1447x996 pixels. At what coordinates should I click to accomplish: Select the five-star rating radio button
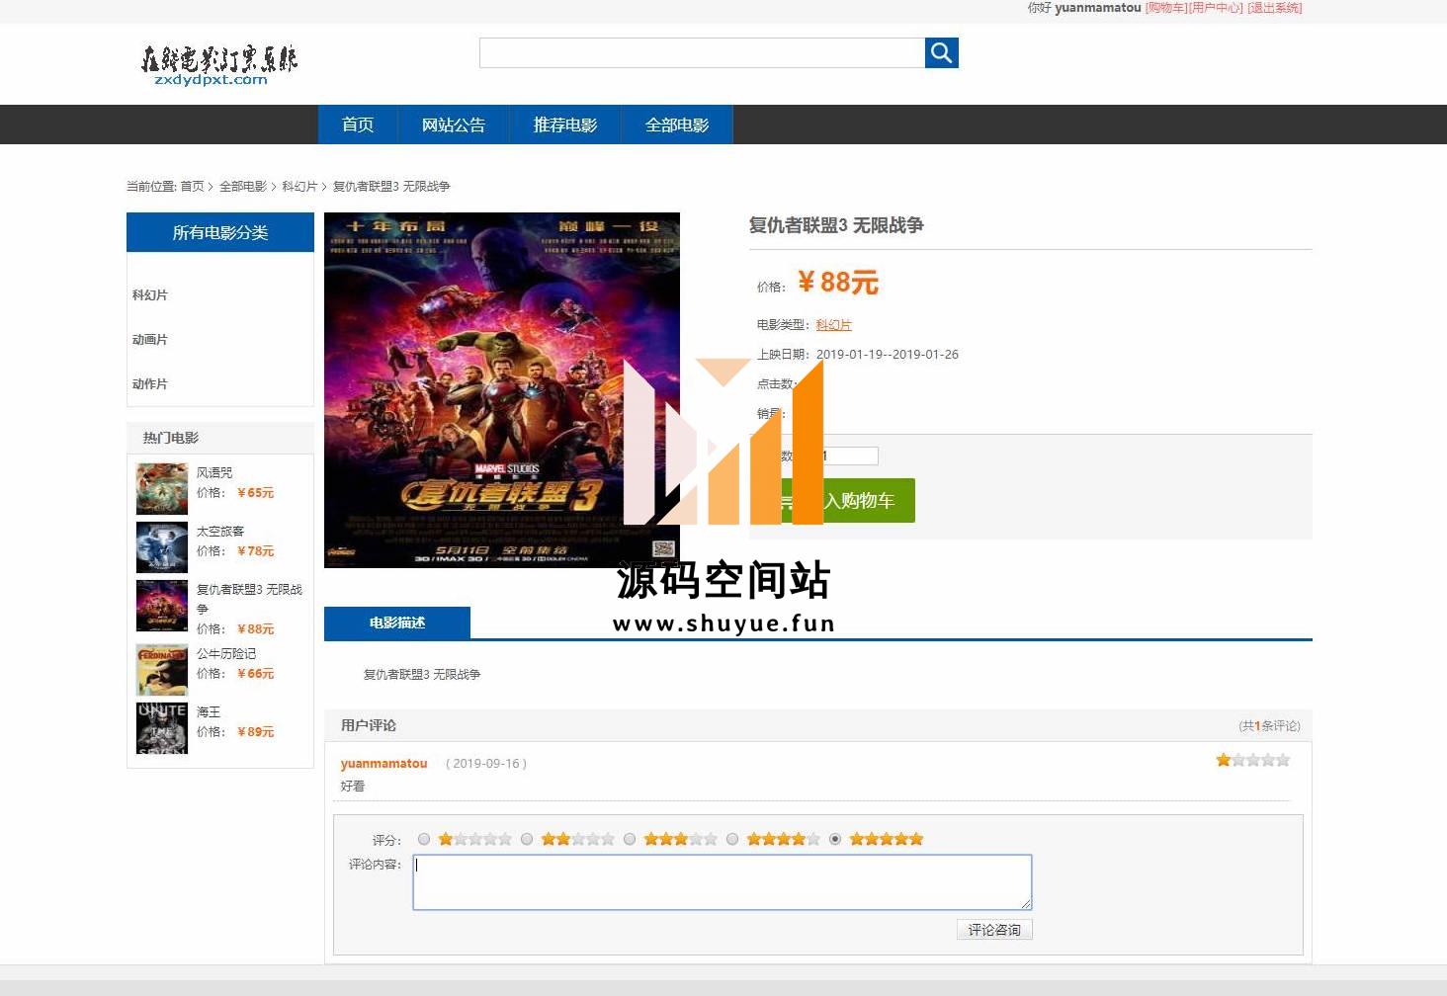(835, 839)
